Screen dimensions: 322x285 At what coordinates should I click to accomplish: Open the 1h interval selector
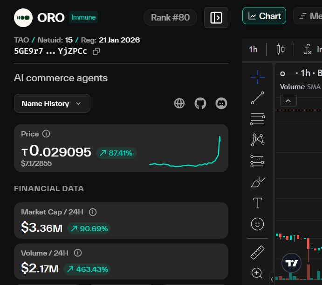(x=253, y=50)
